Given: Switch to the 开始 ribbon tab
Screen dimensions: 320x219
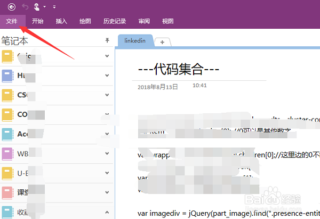Looking at the screenshot, I should click(x=37, y=21).
